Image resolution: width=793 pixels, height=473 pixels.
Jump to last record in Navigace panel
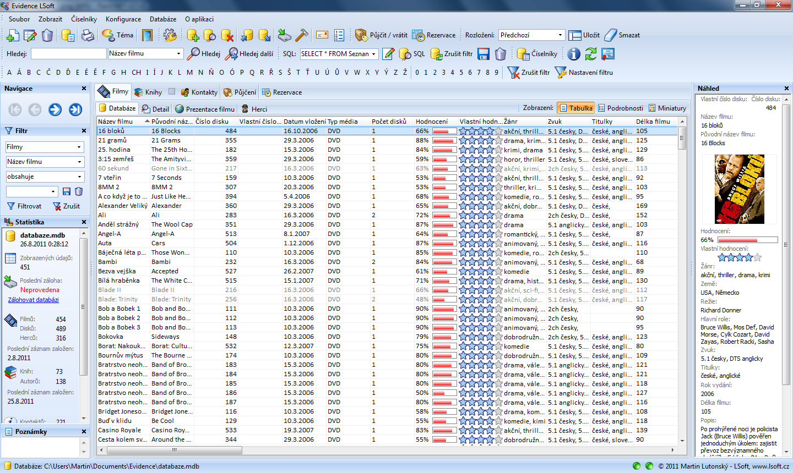pyautogui.click(x=75, y=109)
